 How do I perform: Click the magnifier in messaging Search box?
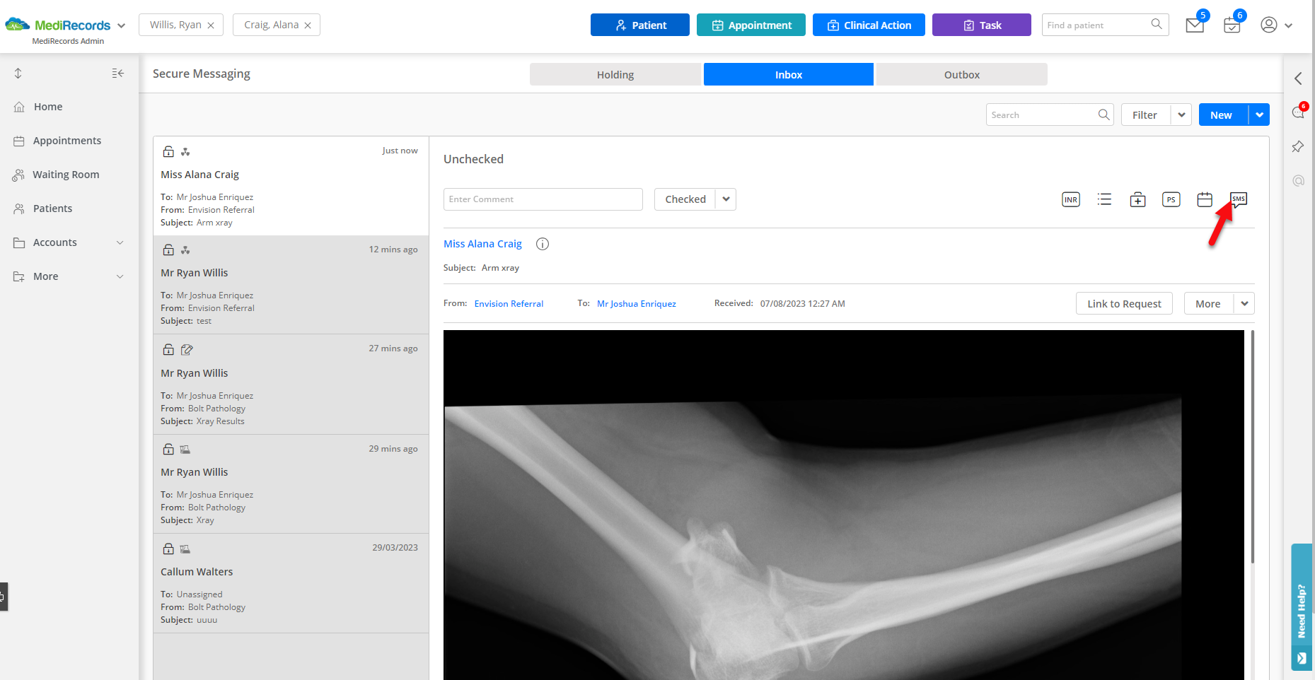coord(1103,115)
